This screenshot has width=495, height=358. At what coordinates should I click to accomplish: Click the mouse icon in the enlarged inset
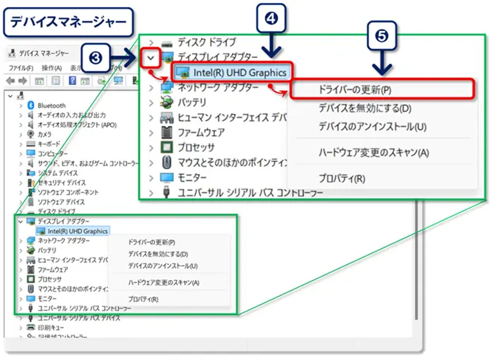pyautogui.click(x=167, y=163)
